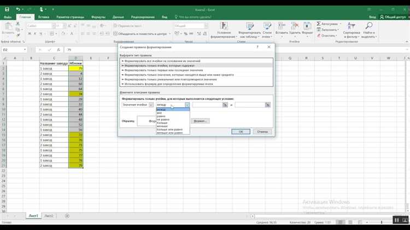
Task: Click the Undo arrow icon
Action: pyautogui.click(x=18, y=9)
